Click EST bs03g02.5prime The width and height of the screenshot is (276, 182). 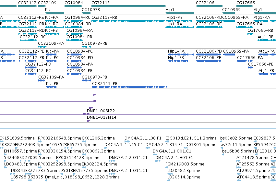[x=236, y=138]
